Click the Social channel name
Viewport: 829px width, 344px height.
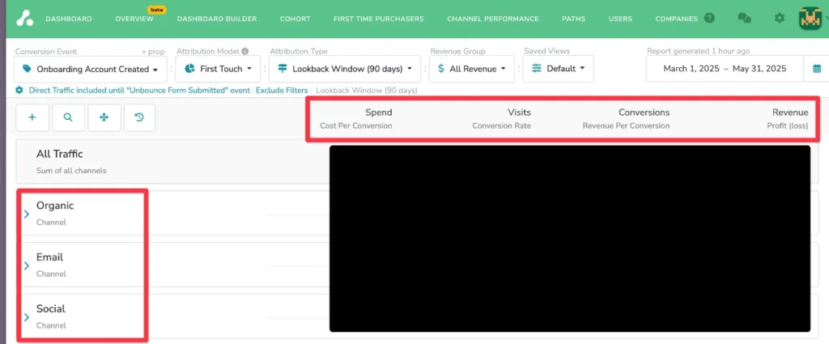click(x=51, y=308)
